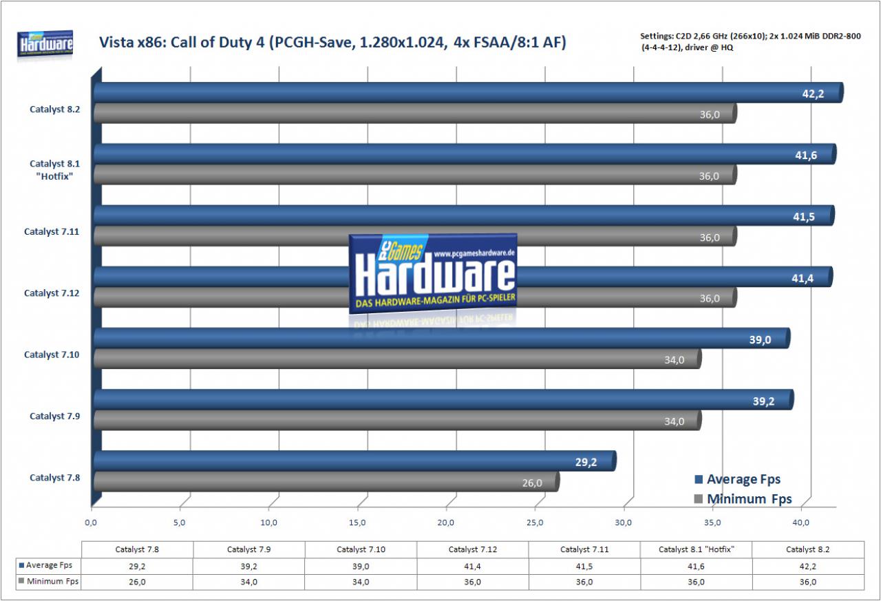Click the table cell 39,0 under Catalyst 7.10

coord(361,565)
